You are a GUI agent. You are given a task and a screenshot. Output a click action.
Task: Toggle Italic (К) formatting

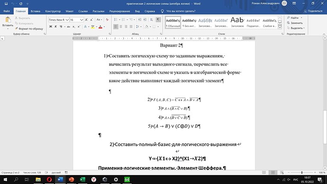coord(55,27)
